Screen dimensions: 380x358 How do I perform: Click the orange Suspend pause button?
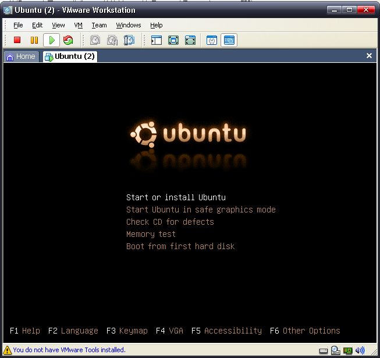coord(34,40)
